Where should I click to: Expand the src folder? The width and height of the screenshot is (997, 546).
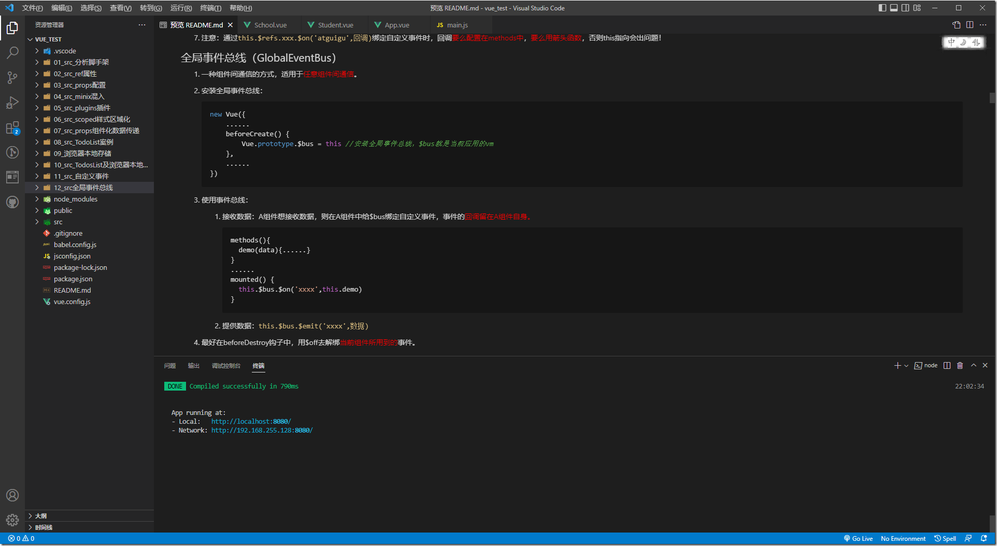[x=90, y=222]
